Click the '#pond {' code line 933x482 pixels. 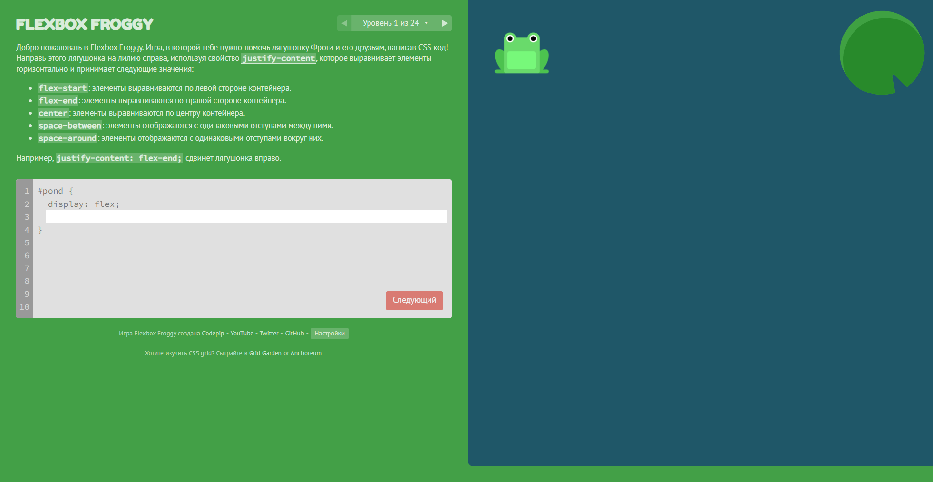[56, 191]
